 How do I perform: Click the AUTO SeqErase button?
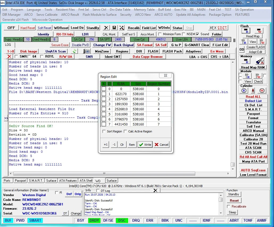click(x=253, y=170)
